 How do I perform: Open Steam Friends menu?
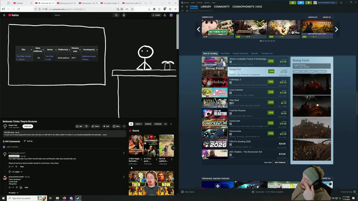pos(199,3)
